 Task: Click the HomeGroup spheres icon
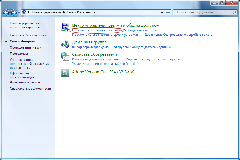[x=65, y=44]
